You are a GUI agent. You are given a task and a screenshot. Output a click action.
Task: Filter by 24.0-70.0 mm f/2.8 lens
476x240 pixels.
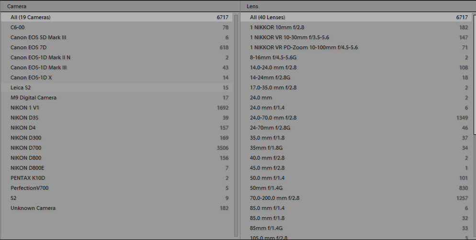point(357,117)
